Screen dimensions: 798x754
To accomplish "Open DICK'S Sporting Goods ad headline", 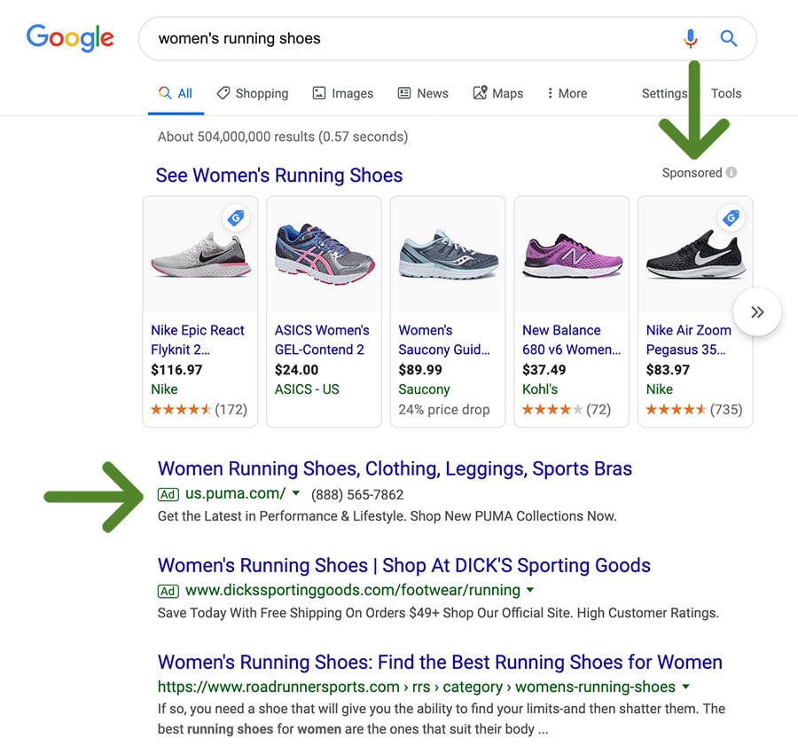I will click(x=404, y=566).
